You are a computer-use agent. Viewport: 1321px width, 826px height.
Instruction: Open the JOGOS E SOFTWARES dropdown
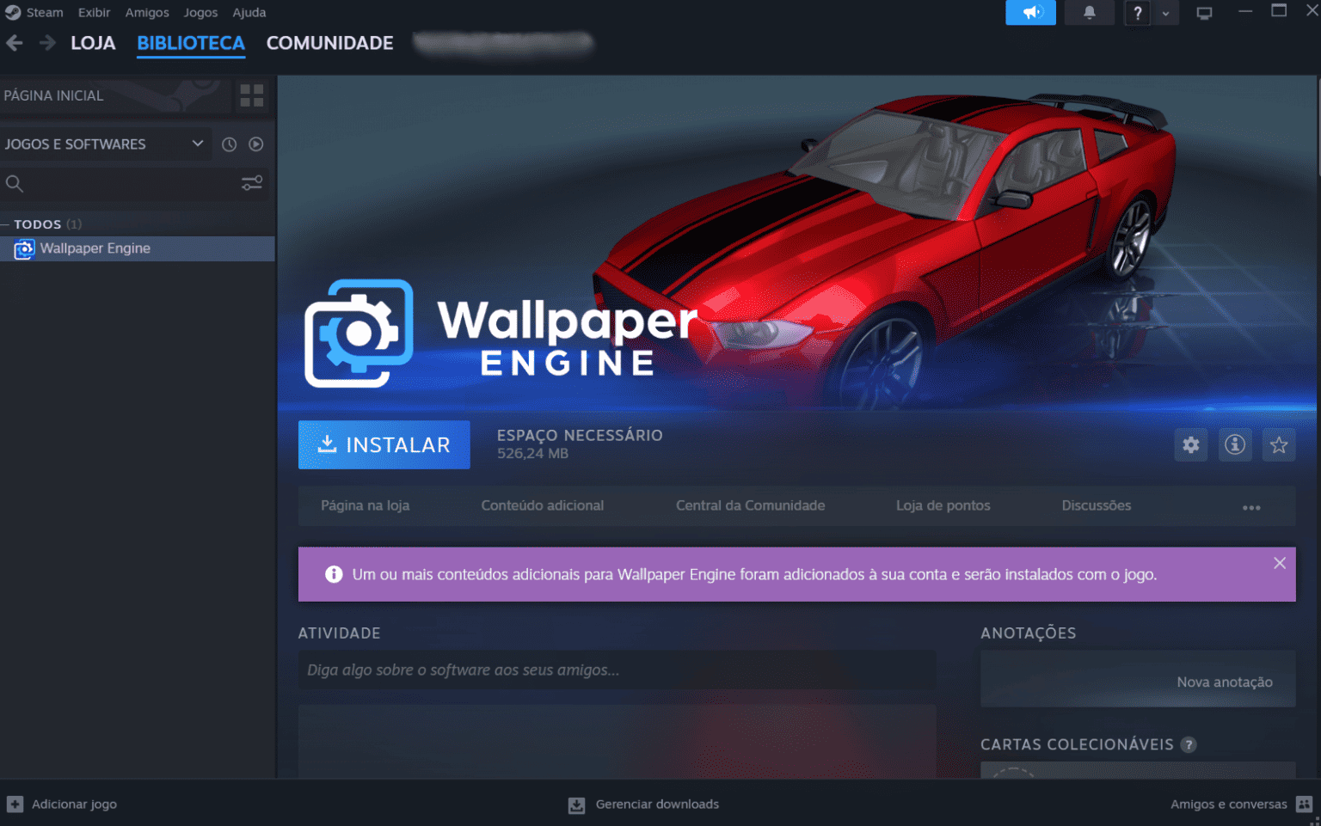[103, 144]
